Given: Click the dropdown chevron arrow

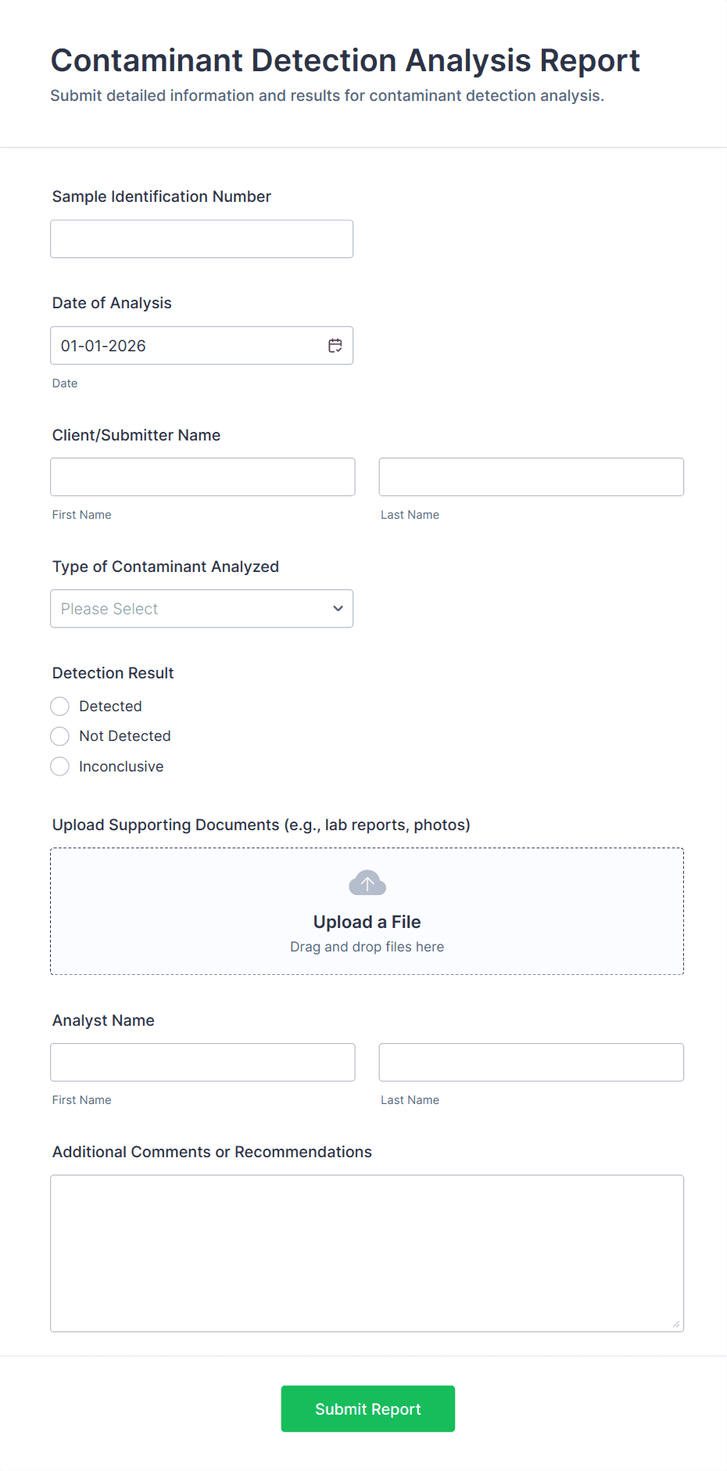Looking at the screenshot, I should pyautogui.click(x=338, y=609).
